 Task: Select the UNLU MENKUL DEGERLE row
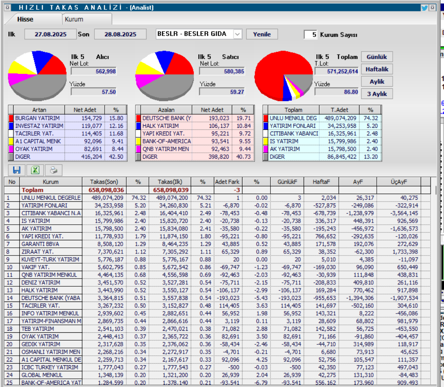[x=217, y=198]
